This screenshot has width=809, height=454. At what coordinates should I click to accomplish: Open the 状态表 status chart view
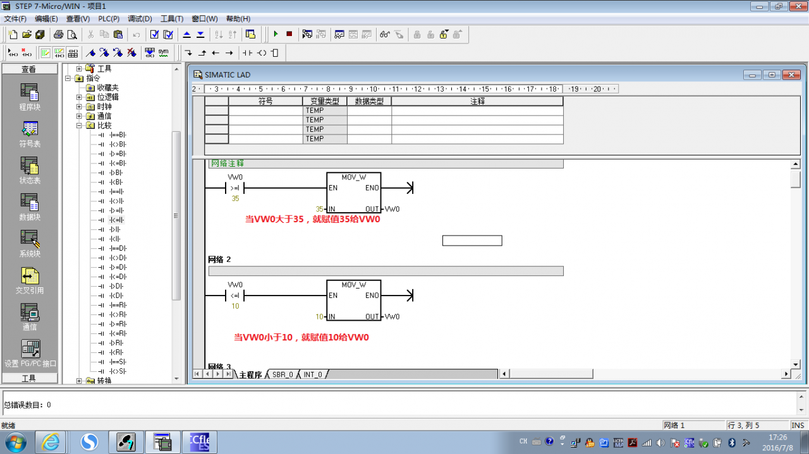coord(30,170)
